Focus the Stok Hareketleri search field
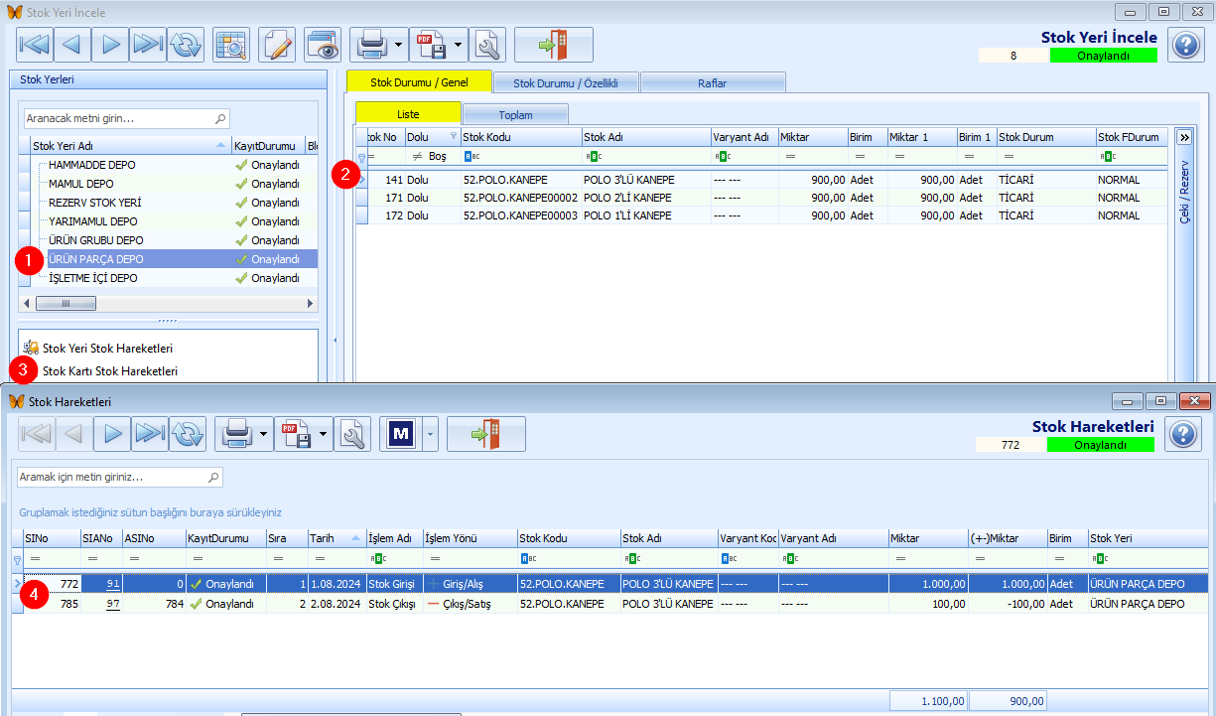This screenshot has height=716, width=1216. pos(120,478)
